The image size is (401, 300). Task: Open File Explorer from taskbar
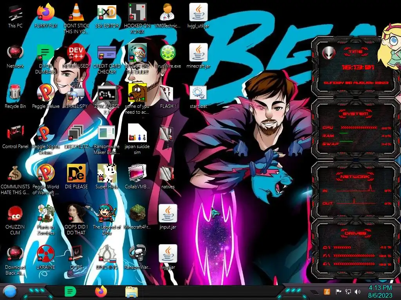click(132, 291)
